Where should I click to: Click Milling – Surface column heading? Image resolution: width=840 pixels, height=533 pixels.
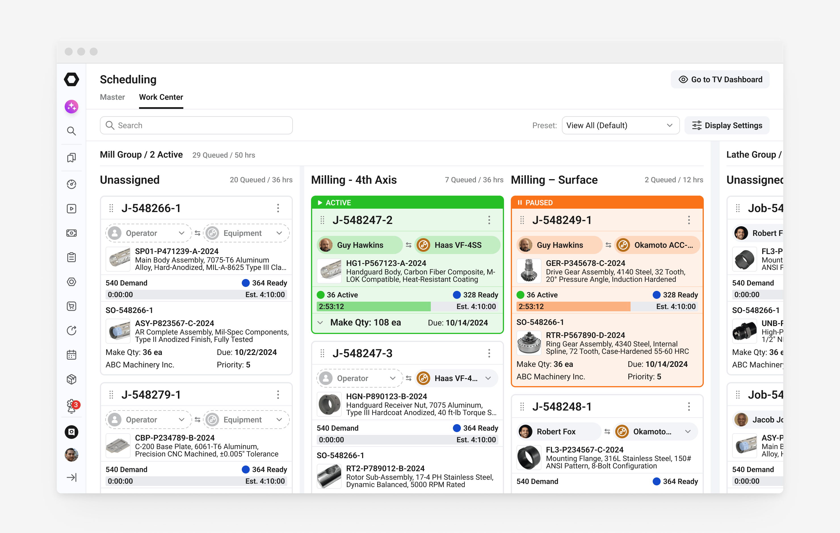tap(554, 180)
